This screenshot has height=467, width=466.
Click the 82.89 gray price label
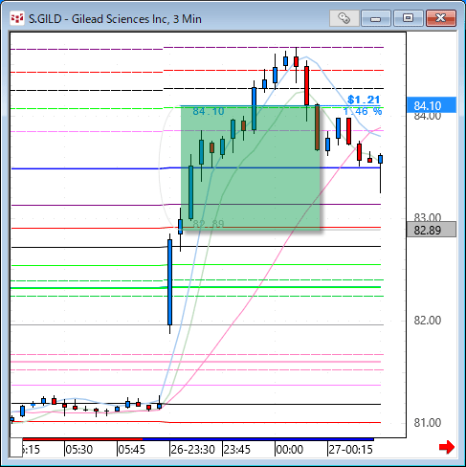point(432,230)
